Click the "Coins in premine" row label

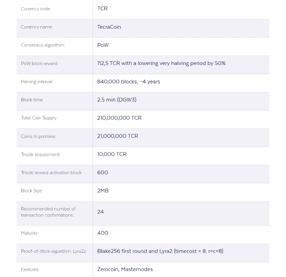click(x=39, y=136)
